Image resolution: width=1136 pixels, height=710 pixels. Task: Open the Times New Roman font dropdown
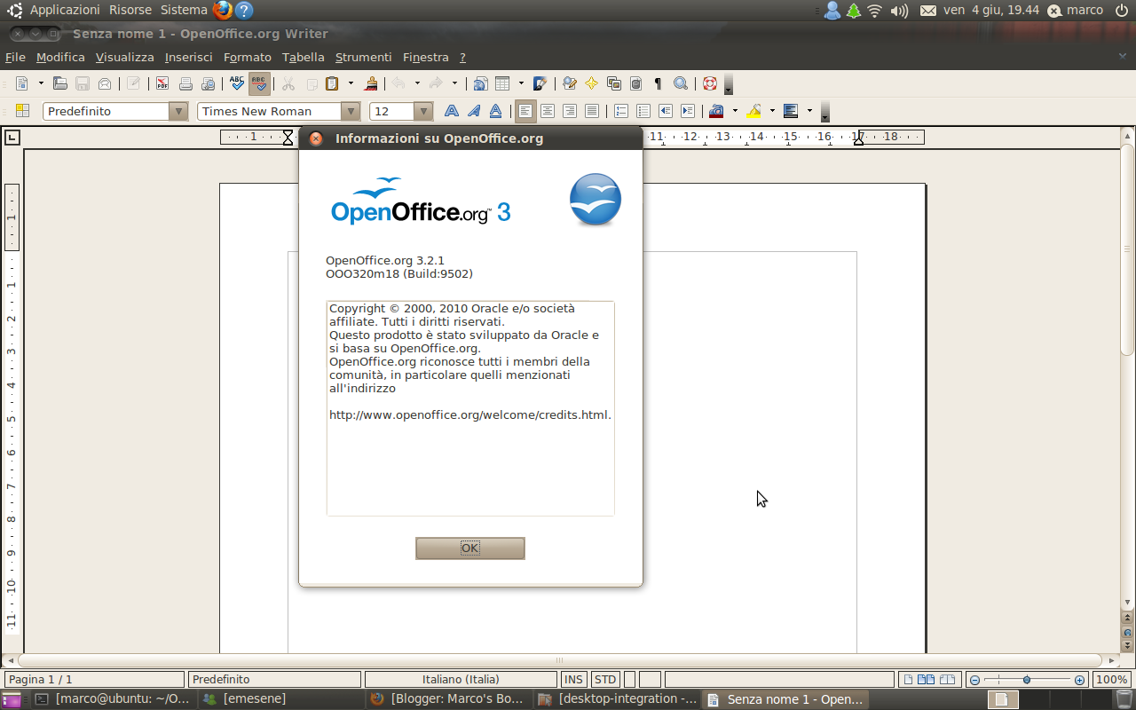click(x=351, y=111)
